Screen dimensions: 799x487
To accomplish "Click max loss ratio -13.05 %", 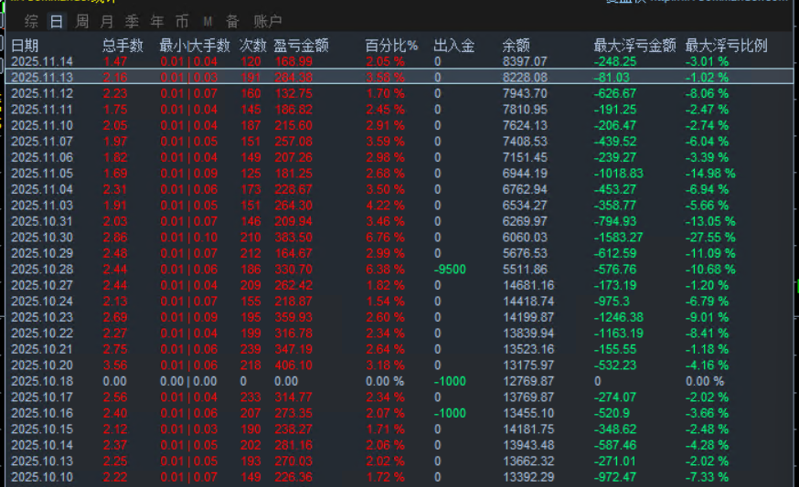I will [710, 222].
